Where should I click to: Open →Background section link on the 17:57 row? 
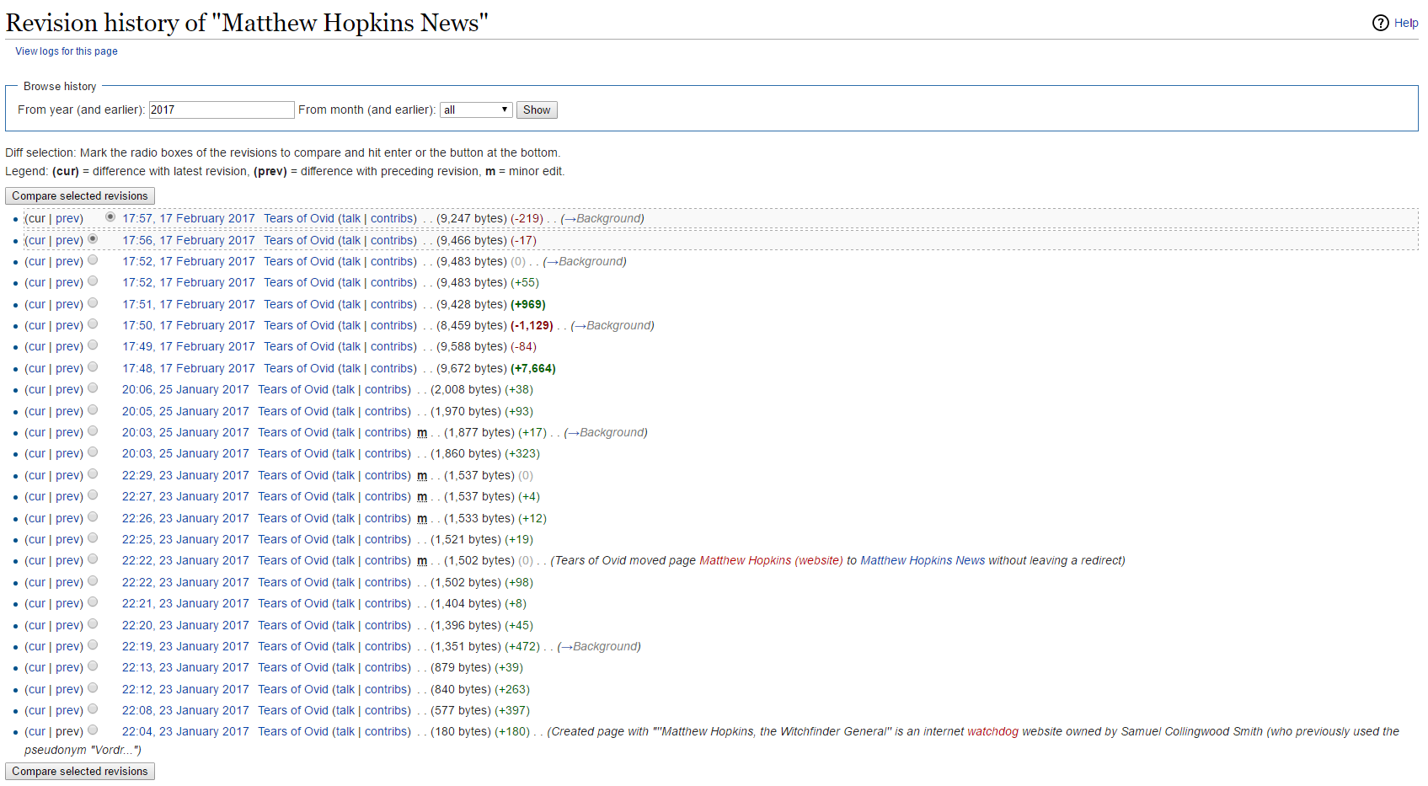[x=602, y=218]
